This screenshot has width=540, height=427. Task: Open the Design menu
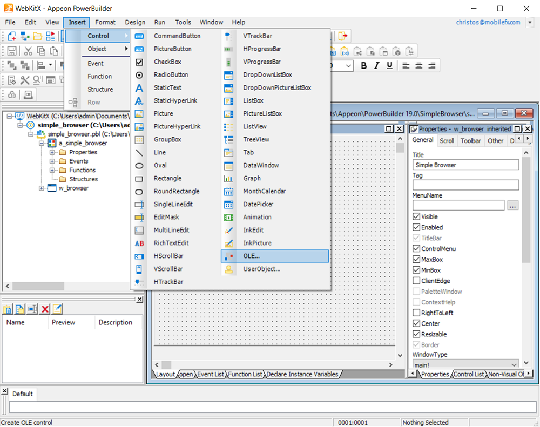coord(135,22)
